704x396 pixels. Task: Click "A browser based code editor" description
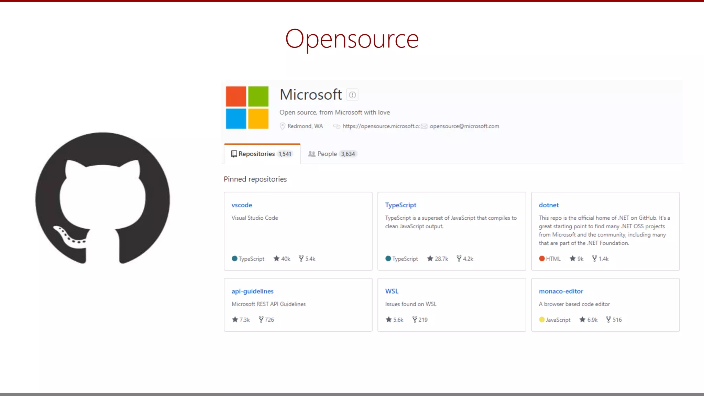tap(574, 304)
